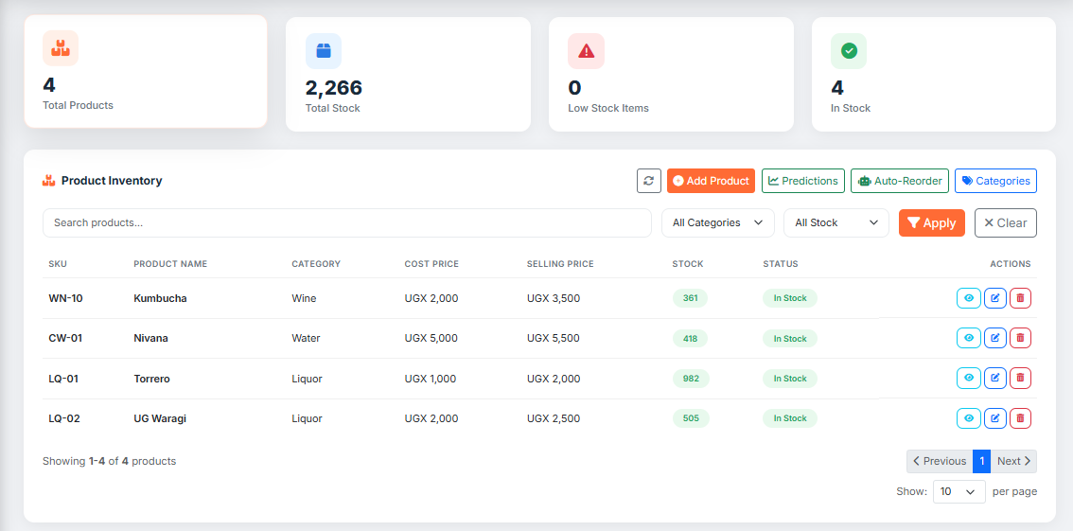1073x531 pixels.
Task: View details of Nivana product
Action: (x=968, y=338)
